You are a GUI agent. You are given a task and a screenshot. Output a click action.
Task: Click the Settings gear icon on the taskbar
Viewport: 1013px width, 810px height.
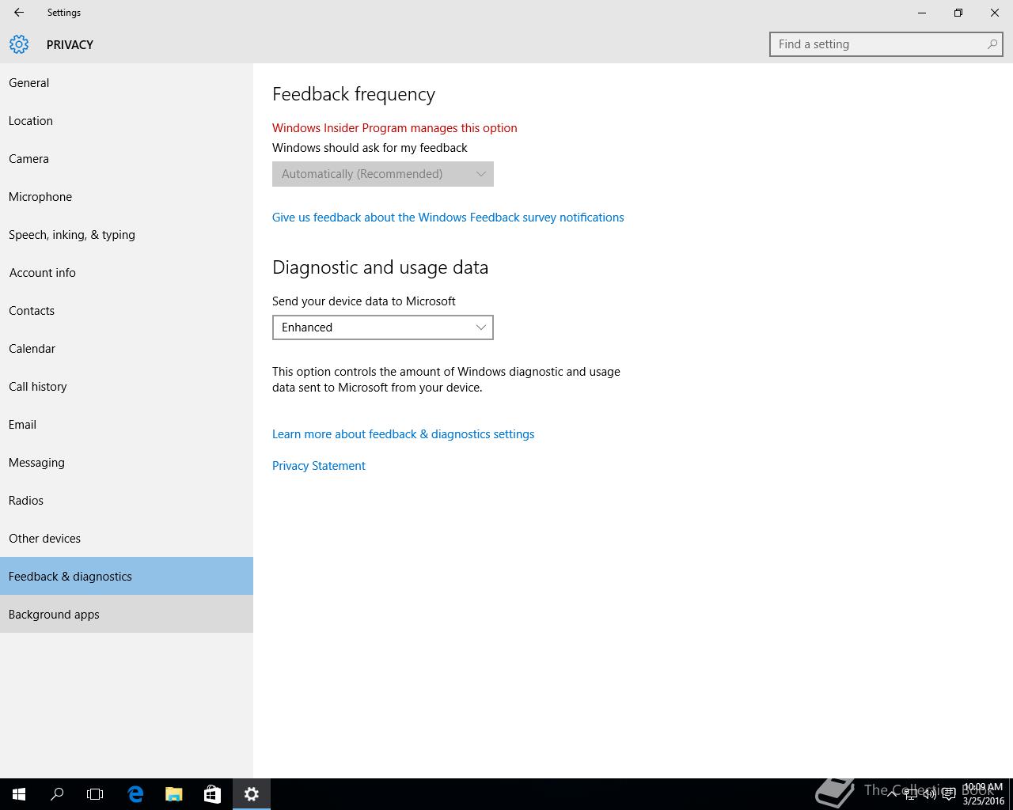pyautogui.click(x=252, y=794)
